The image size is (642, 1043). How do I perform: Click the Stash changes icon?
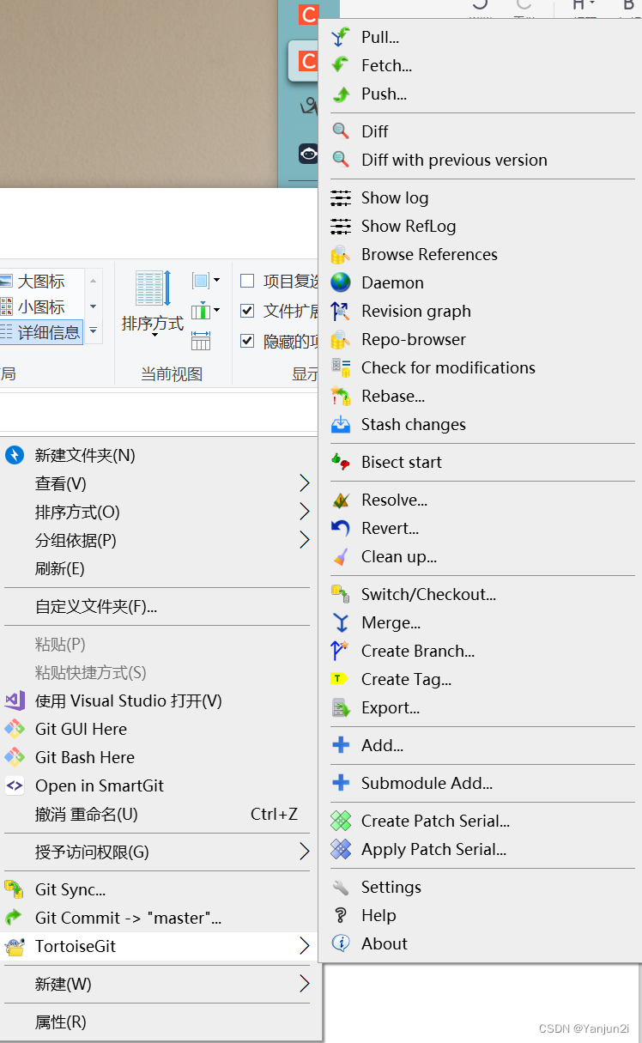341,424
